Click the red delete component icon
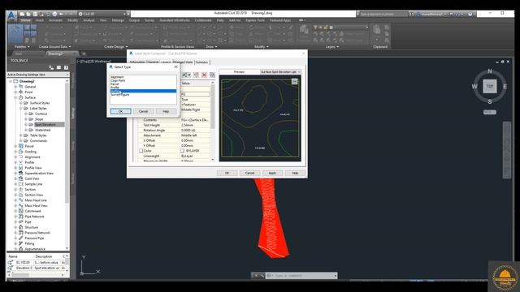 204,75
